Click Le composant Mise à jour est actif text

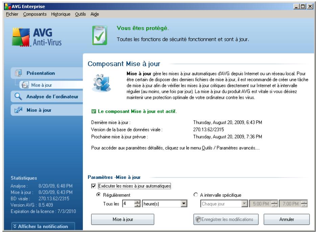pos(137,111)
